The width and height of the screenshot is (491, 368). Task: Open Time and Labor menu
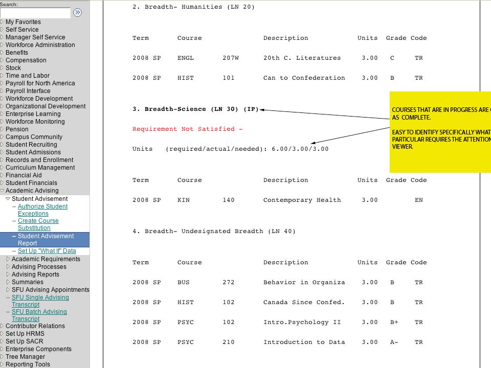click(28, 76)
